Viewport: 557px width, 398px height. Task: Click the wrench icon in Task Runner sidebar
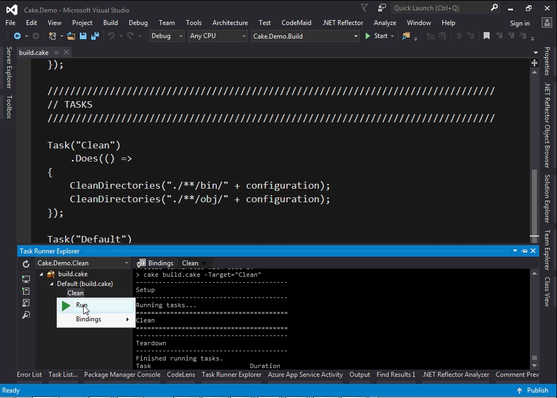[26, 315]
